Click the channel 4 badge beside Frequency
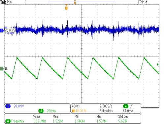This screenshot has width=165, height=124. 8,121
